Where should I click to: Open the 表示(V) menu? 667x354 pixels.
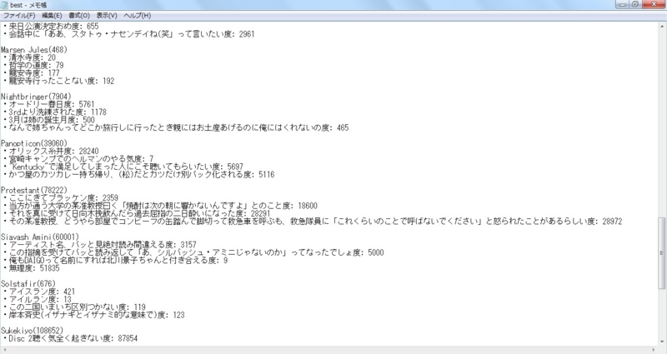[x=107, y=15]
